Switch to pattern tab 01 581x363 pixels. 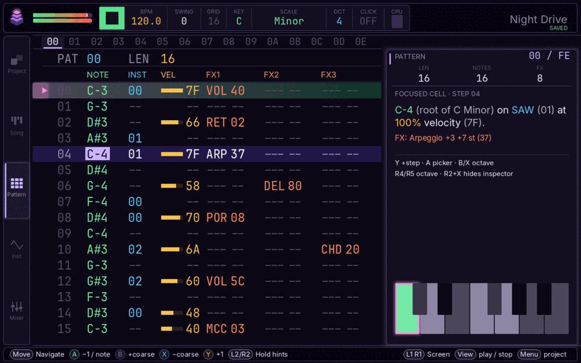(74, 42)
